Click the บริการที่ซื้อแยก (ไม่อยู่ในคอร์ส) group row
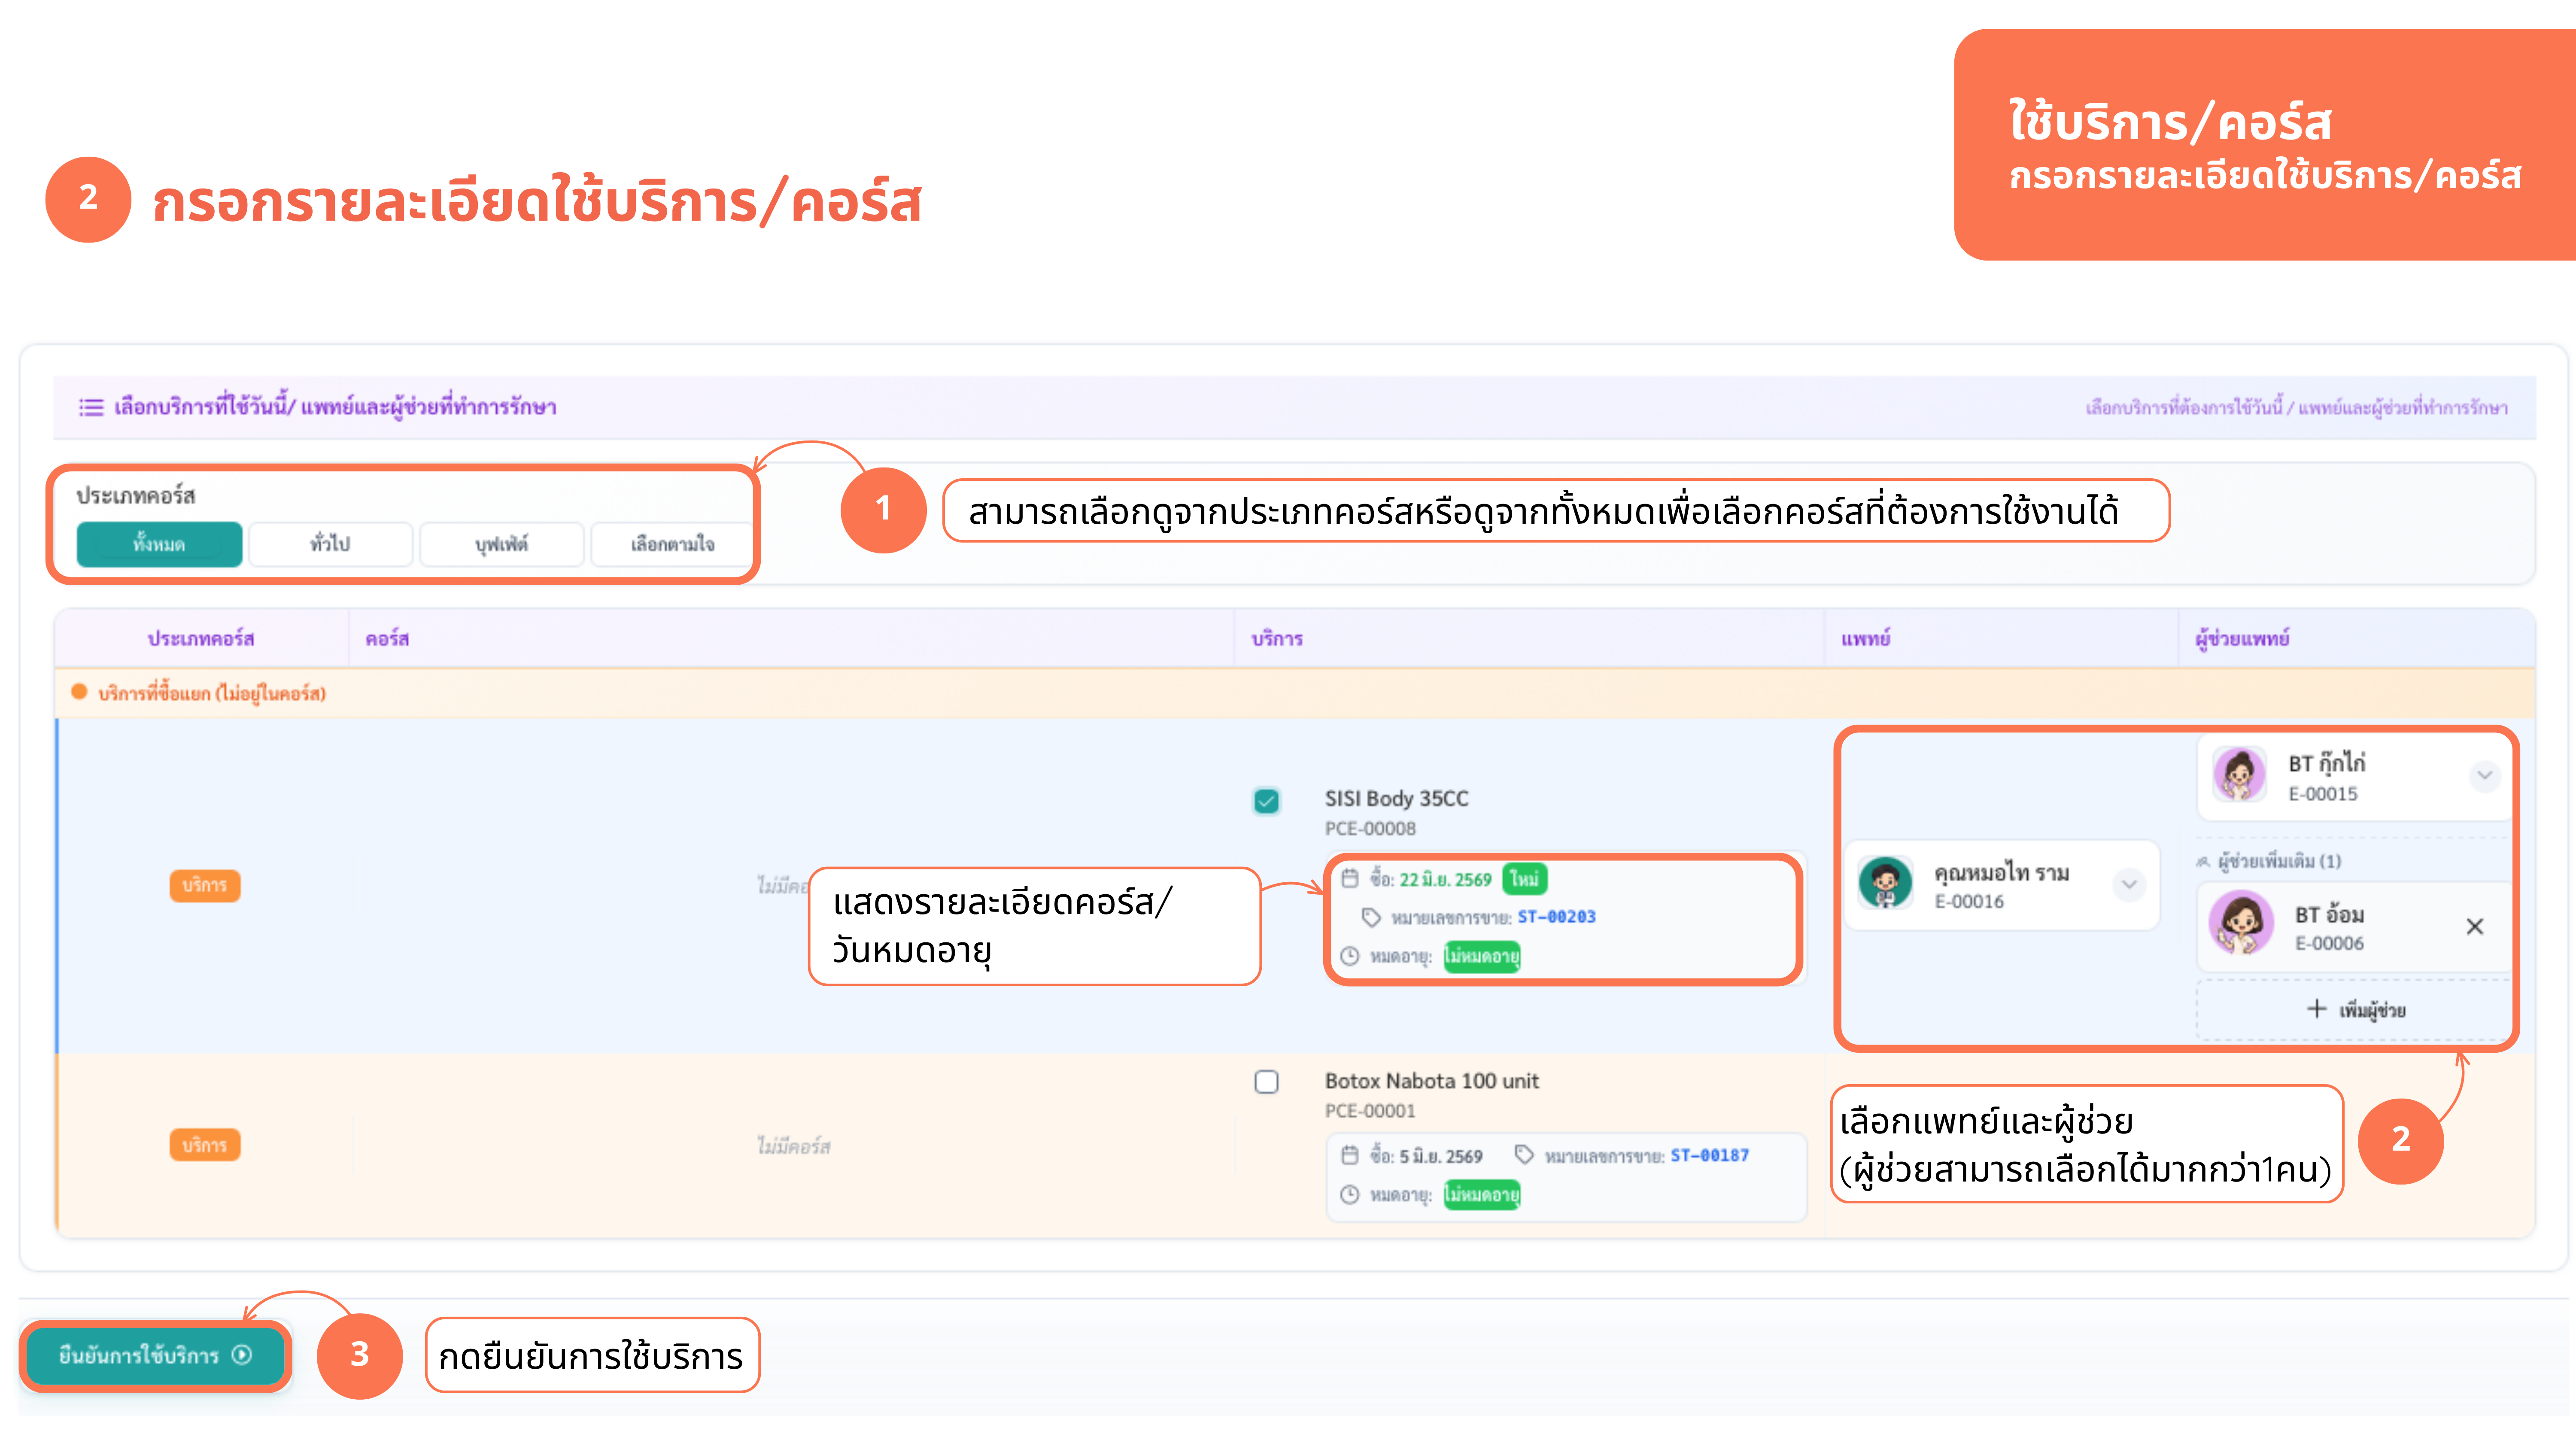This screenshot has width=2576, height=1449. (x=1294, y=693)
